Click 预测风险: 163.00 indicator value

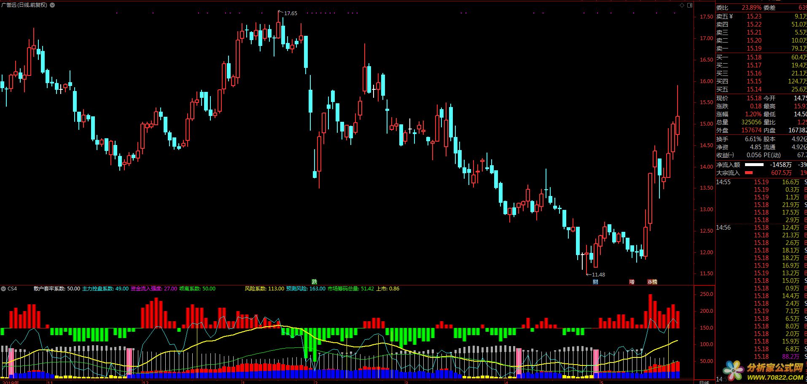(x=306, y=289)
